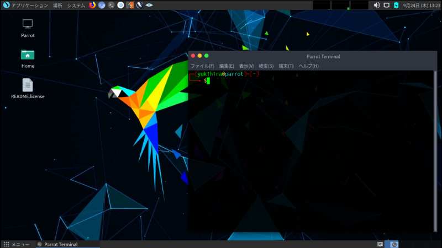Viewport: 442px width, 248px height.
Task: Click the terminal scrollbar on right edge
Action: click(435, 151)
